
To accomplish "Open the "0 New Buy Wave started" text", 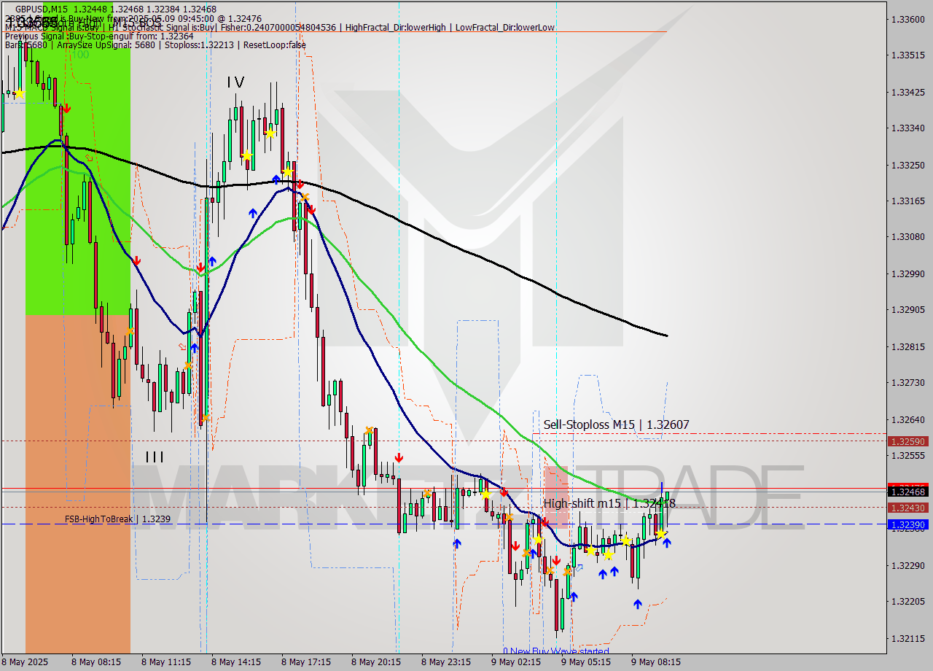I will point(556,651).
